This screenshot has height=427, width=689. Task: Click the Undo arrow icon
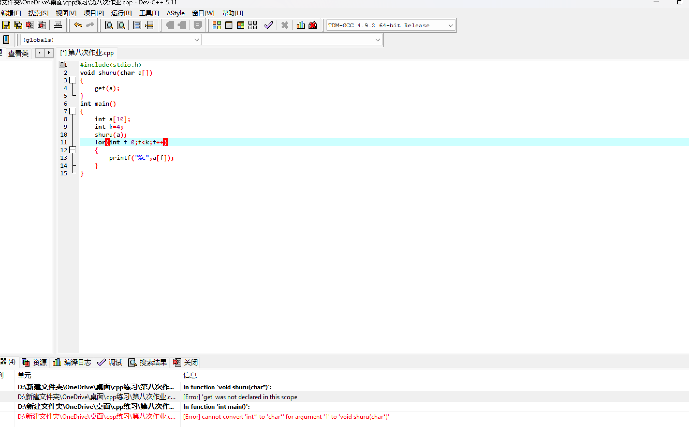78,25
